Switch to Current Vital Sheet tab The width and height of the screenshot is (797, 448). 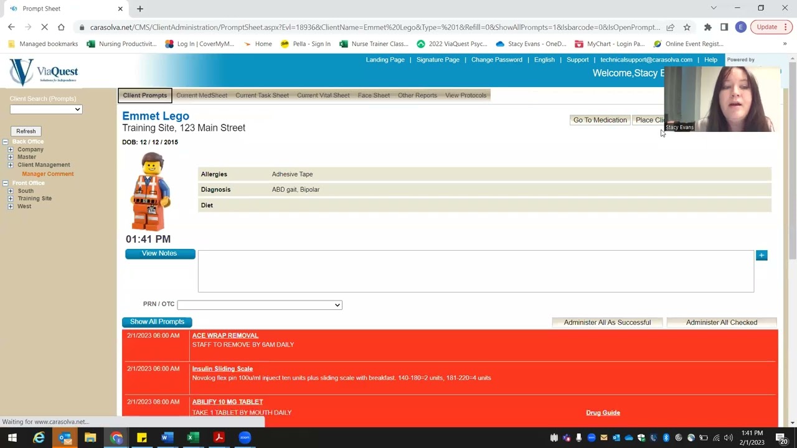coord(323,95)
